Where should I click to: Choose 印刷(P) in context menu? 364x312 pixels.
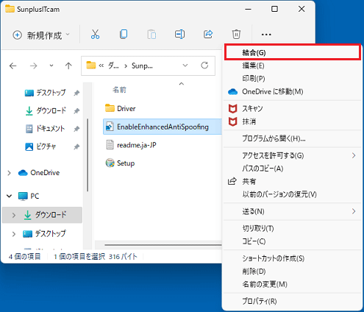[x=293, y=79]
